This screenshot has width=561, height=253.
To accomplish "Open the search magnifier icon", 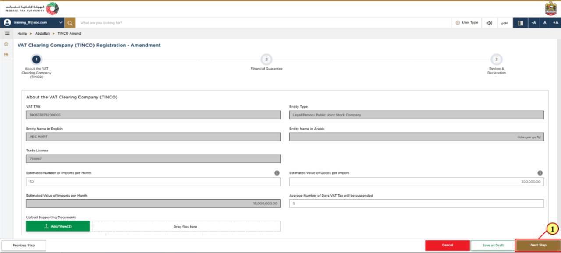I will 70,22.
